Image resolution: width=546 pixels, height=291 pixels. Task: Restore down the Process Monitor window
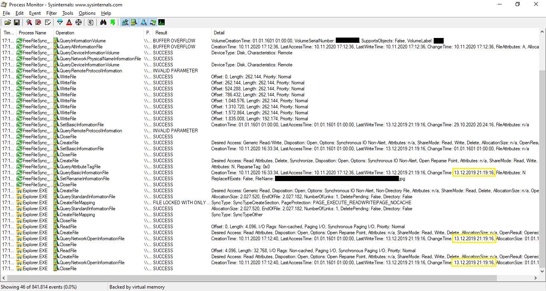pos(518,4)
